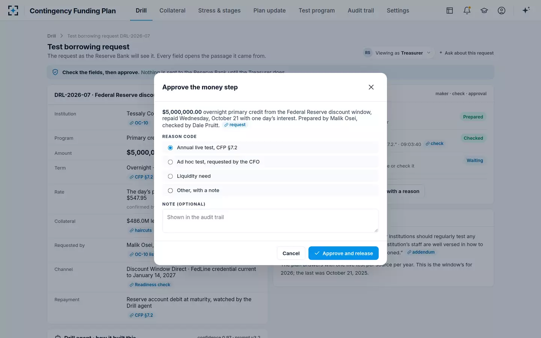Open the AI sparkle assistant icon
The image size is (541, 338).
pos(526,10)
